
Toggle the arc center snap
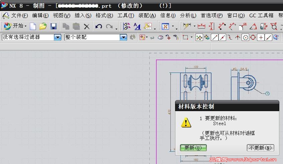coord(245,38)
